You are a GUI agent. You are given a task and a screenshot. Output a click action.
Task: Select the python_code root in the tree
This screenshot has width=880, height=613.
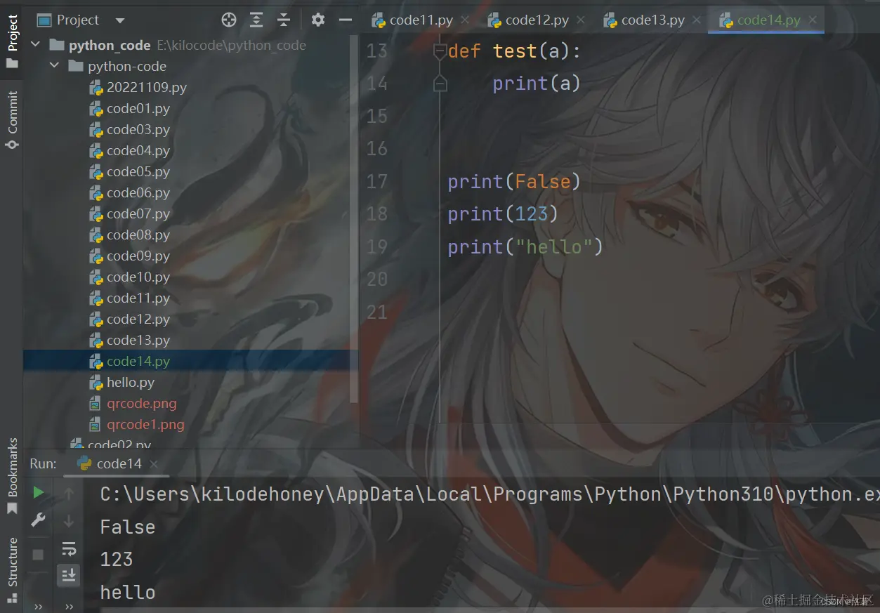pyautogui.click(x=110, y=45)
